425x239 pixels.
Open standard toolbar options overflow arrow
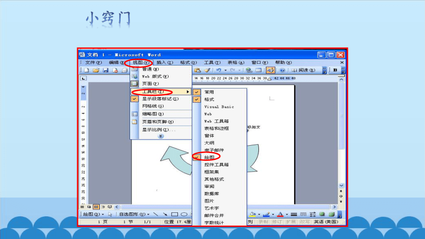coord(324,70)
